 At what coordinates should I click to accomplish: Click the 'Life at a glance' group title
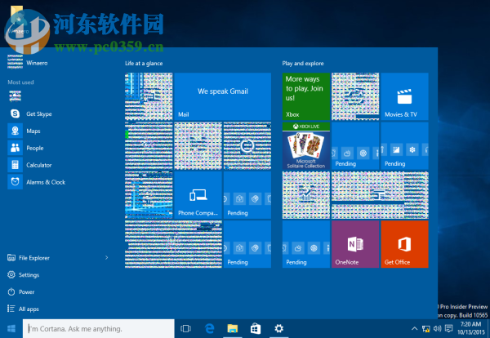point(144,64)
